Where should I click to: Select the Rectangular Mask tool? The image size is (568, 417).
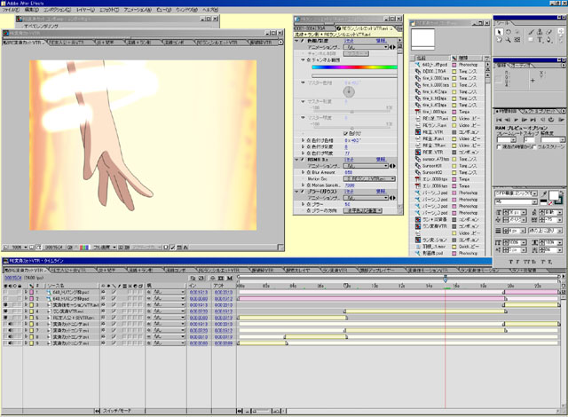tap(532, 40)
